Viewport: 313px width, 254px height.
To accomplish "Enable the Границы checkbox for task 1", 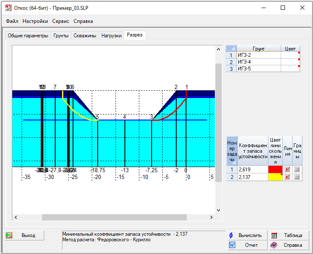I will pos(297,170).
